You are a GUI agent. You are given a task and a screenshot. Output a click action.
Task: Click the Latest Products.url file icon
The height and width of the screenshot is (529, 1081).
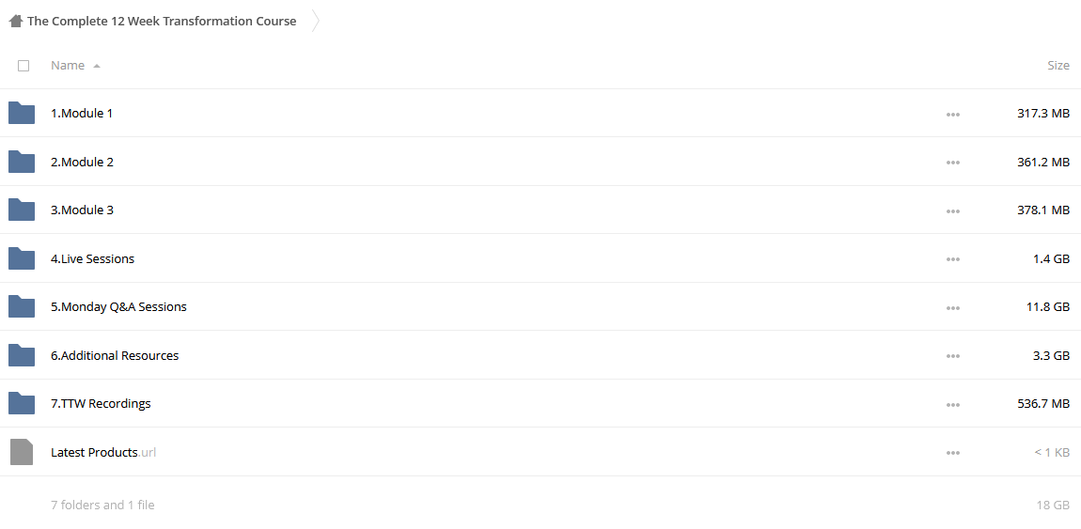tap(22, 452)
